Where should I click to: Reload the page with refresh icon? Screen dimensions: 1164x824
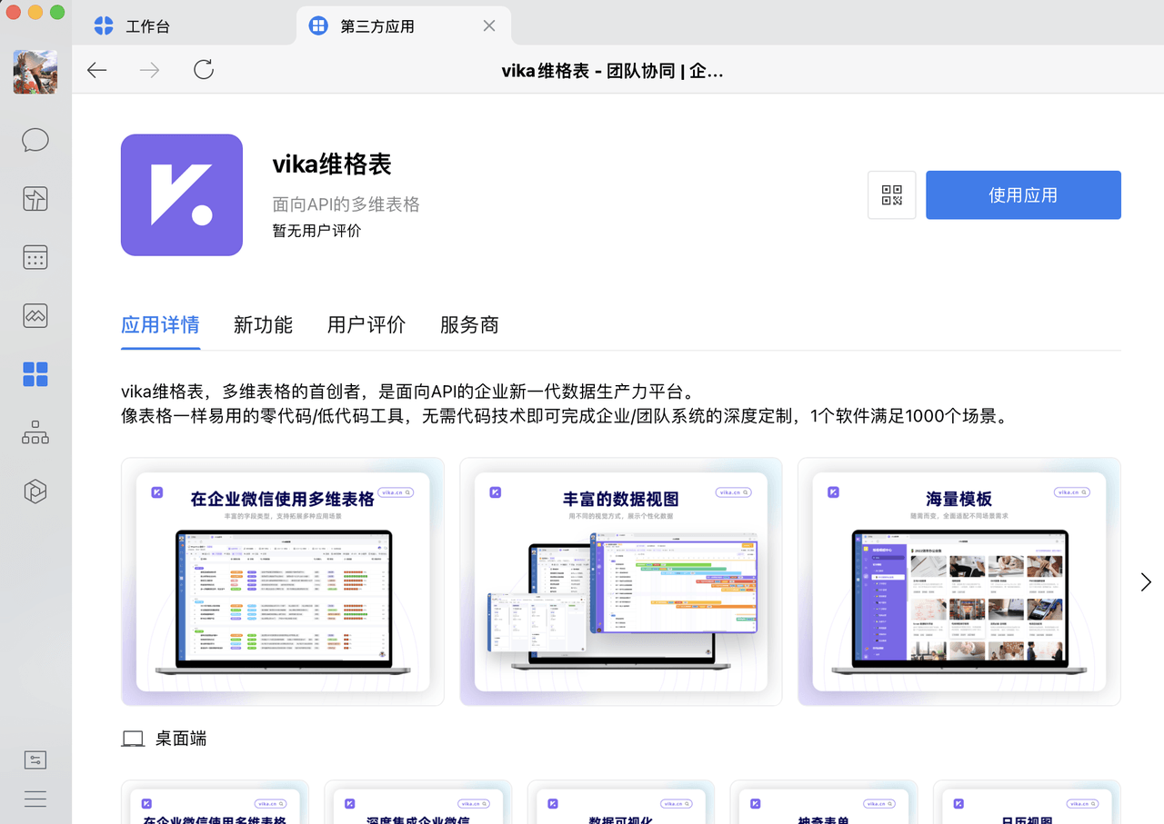(204, 70)
